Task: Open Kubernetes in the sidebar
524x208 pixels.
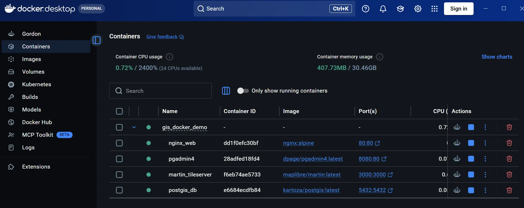Action: [x=46, y=84]
